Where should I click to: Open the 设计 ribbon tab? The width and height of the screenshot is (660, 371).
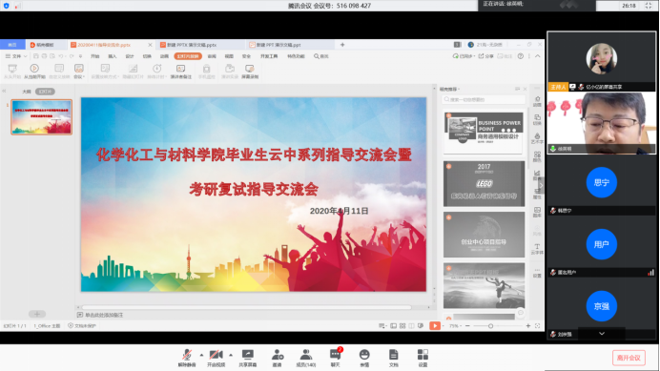pyautogui.click(x=129, y=56)
